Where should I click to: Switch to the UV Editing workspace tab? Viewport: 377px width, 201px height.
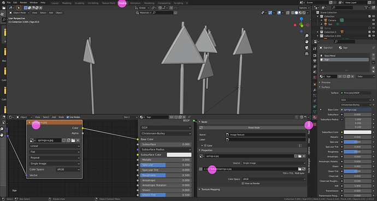(x=93, y=3)
